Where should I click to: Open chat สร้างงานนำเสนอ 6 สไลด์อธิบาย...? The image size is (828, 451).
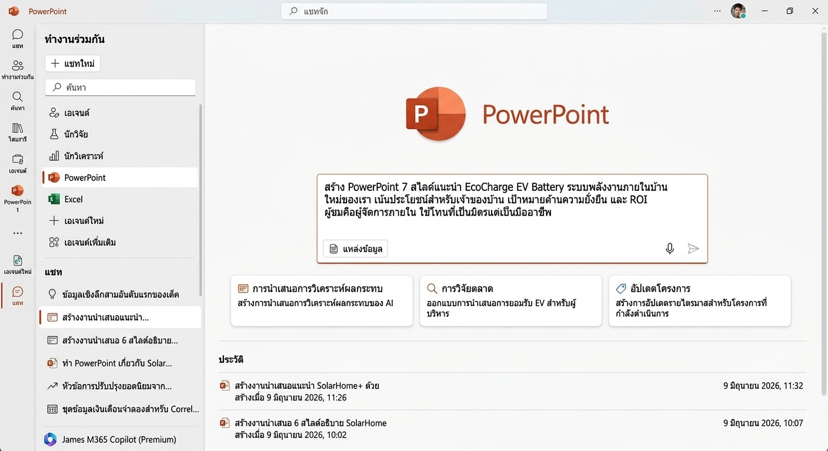coord(121,340)
